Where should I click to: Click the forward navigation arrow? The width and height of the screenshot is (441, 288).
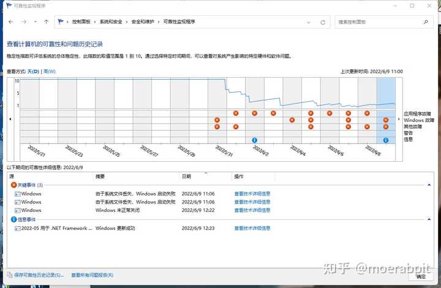click(24, 21)
